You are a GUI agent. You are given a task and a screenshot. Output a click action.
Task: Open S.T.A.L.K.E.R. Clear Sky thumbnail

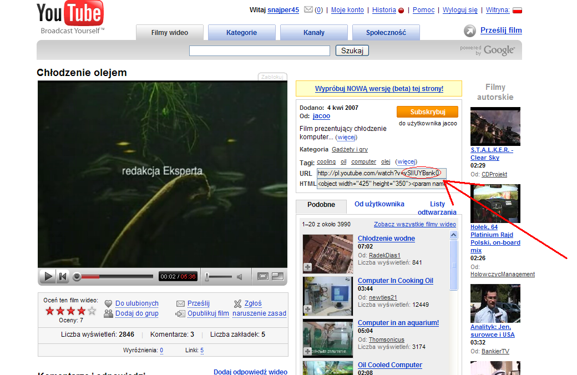pyautogui.click(x=495, y=126)
